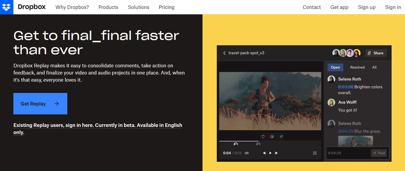
Task: Click the hiker video preview frame
Action: (x=270, y=101)
